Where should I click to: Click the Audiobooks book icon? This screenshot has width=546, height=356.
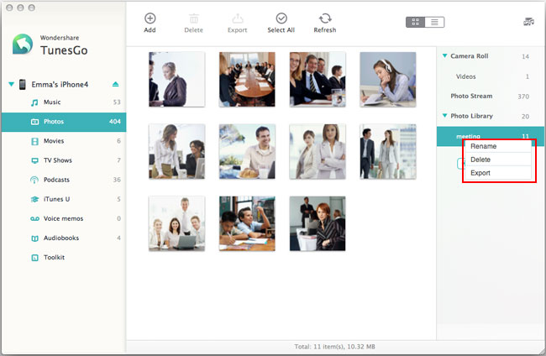(34, 238)
